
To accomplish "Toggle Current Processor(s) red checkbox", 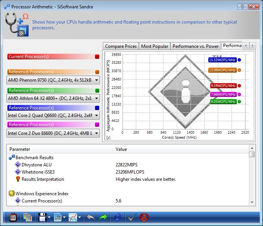I will coord(97,57).
